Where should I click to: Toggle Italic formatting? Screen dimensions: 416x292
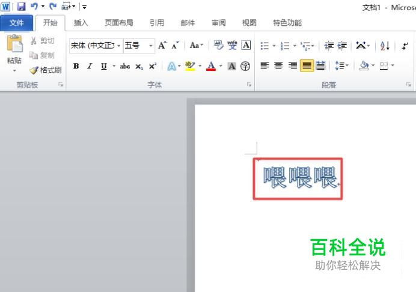[90, 66]
